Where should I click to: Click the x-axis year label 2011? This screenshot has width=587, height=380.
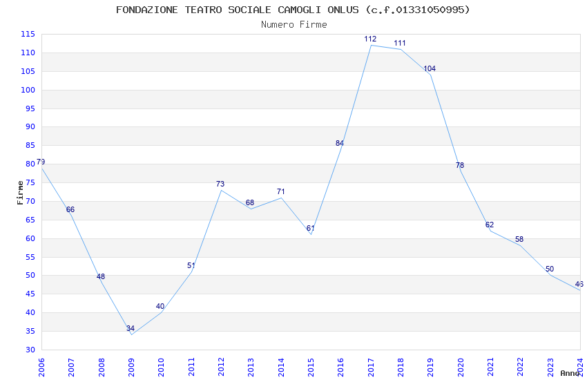tap(191, 367)
